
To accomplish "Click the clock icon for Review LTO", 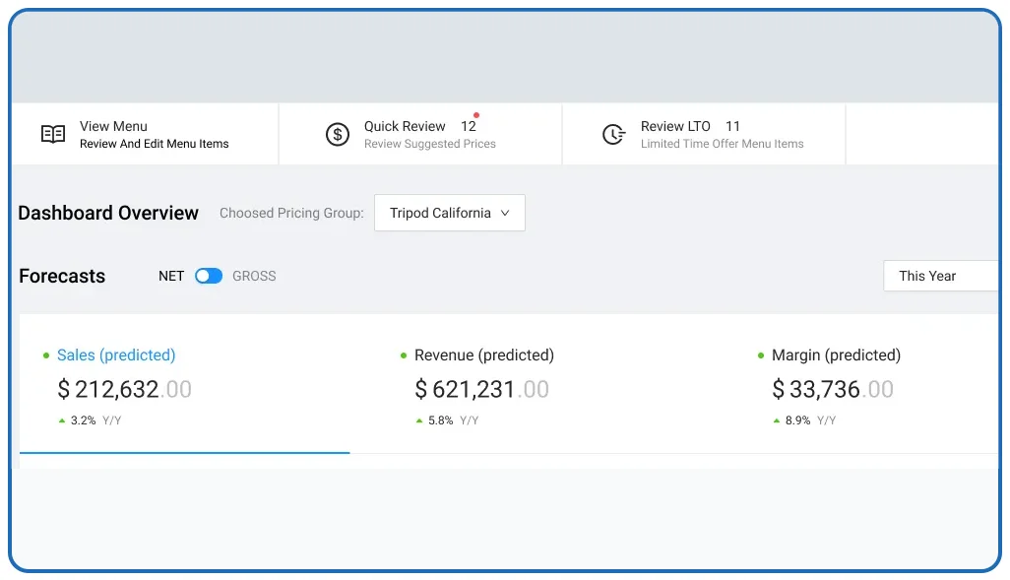I will [613, 134].
